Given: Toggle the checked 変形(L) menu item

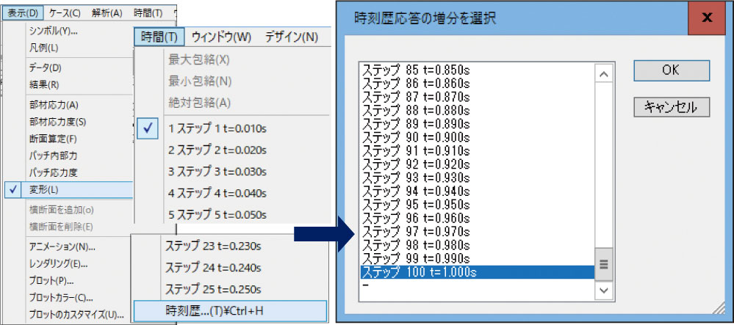Looking at the screenshot, I should click(68, 189).
